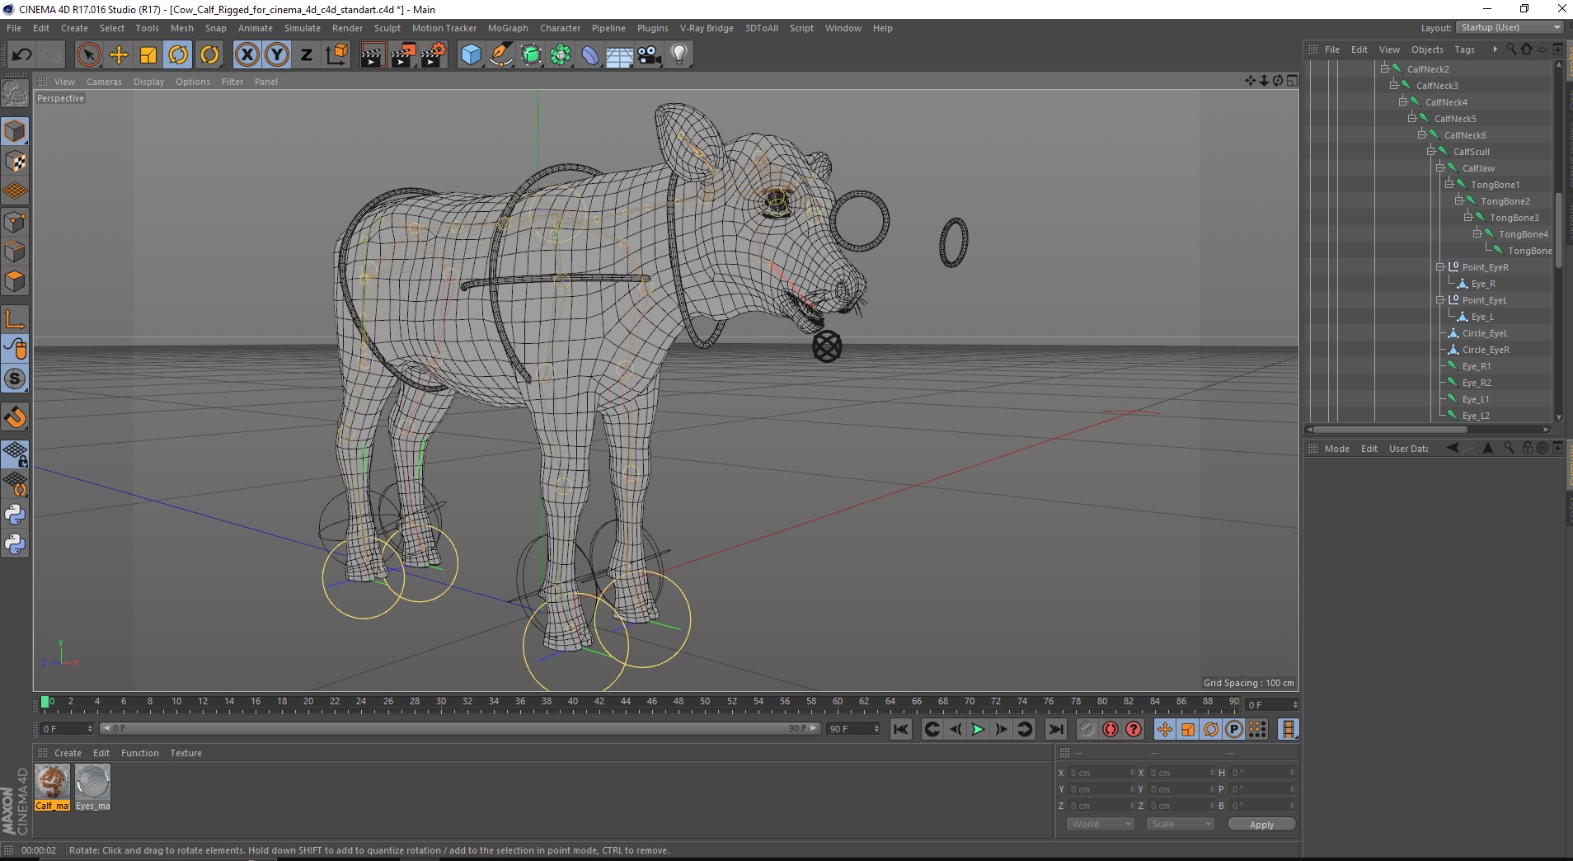Go to next frame button
This screenshot has height=861, width=1573.
point(1001,729)
